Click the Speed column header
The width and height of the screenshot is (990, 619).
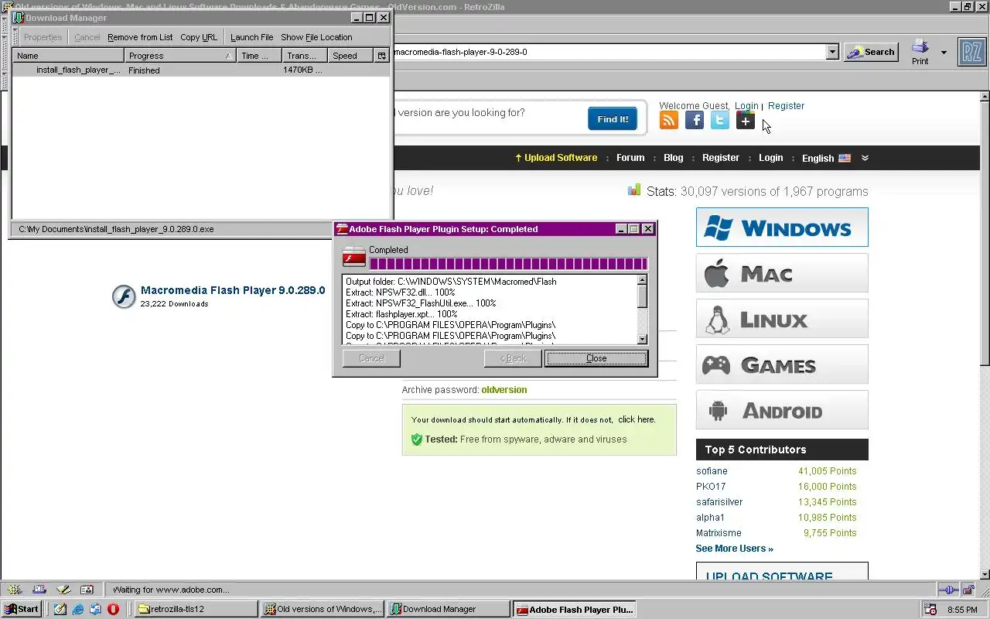click(x=350, y=56)
